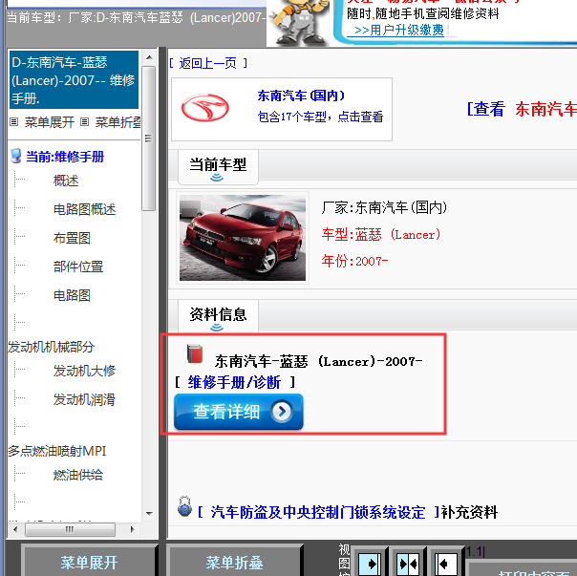Open the 维修手册/诊断 link
The image size is (577, 576).
[x=234, y=382]
